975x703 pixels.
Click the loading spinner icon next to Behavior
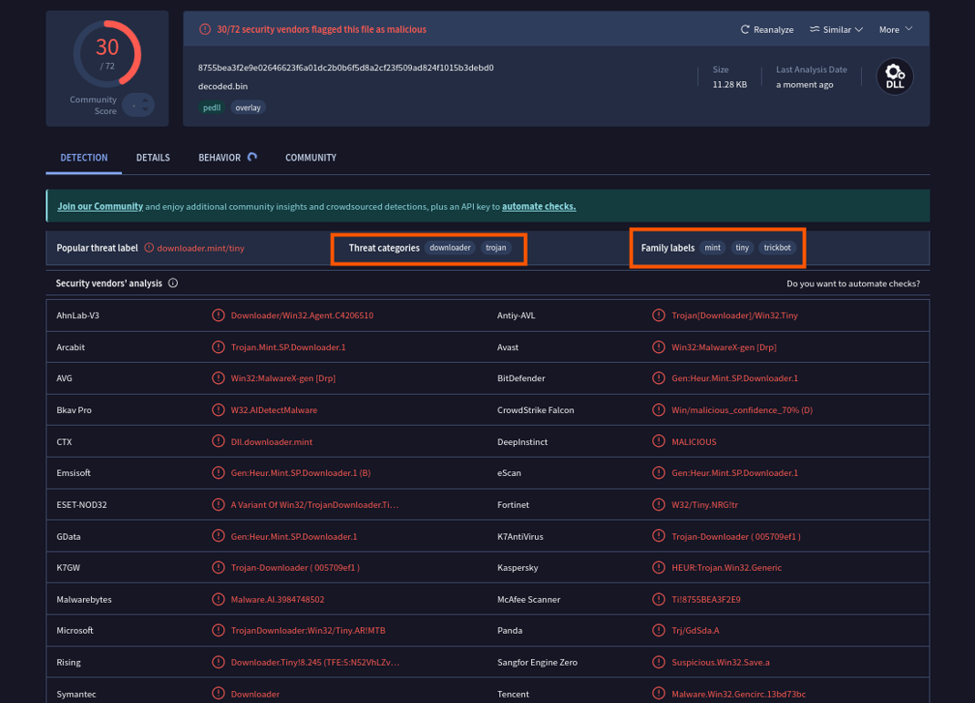tap(252, 157)
